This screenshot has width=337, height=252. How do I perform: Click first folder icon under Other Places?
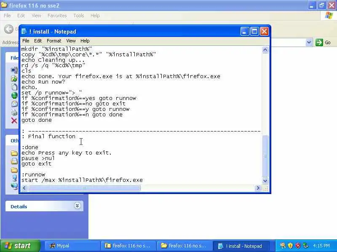[14, 153]
